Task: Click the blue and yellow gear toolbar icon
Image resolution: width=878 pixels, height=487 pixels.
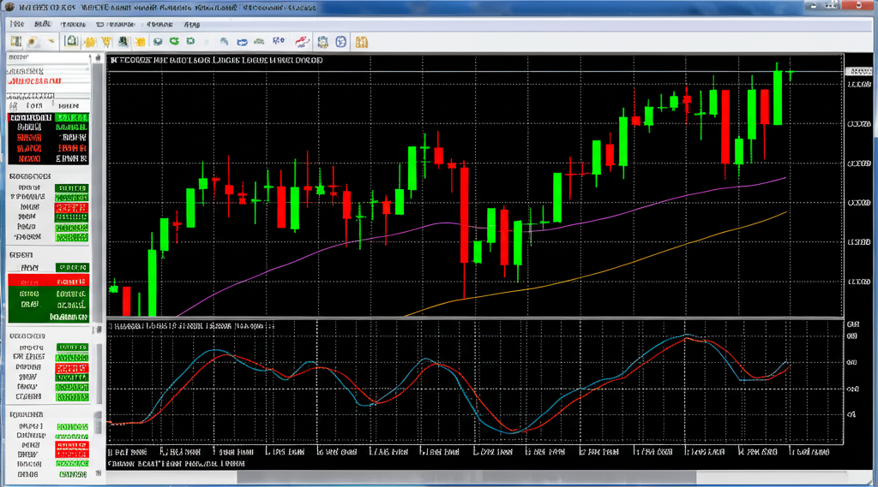Action: tap(322, 42)
